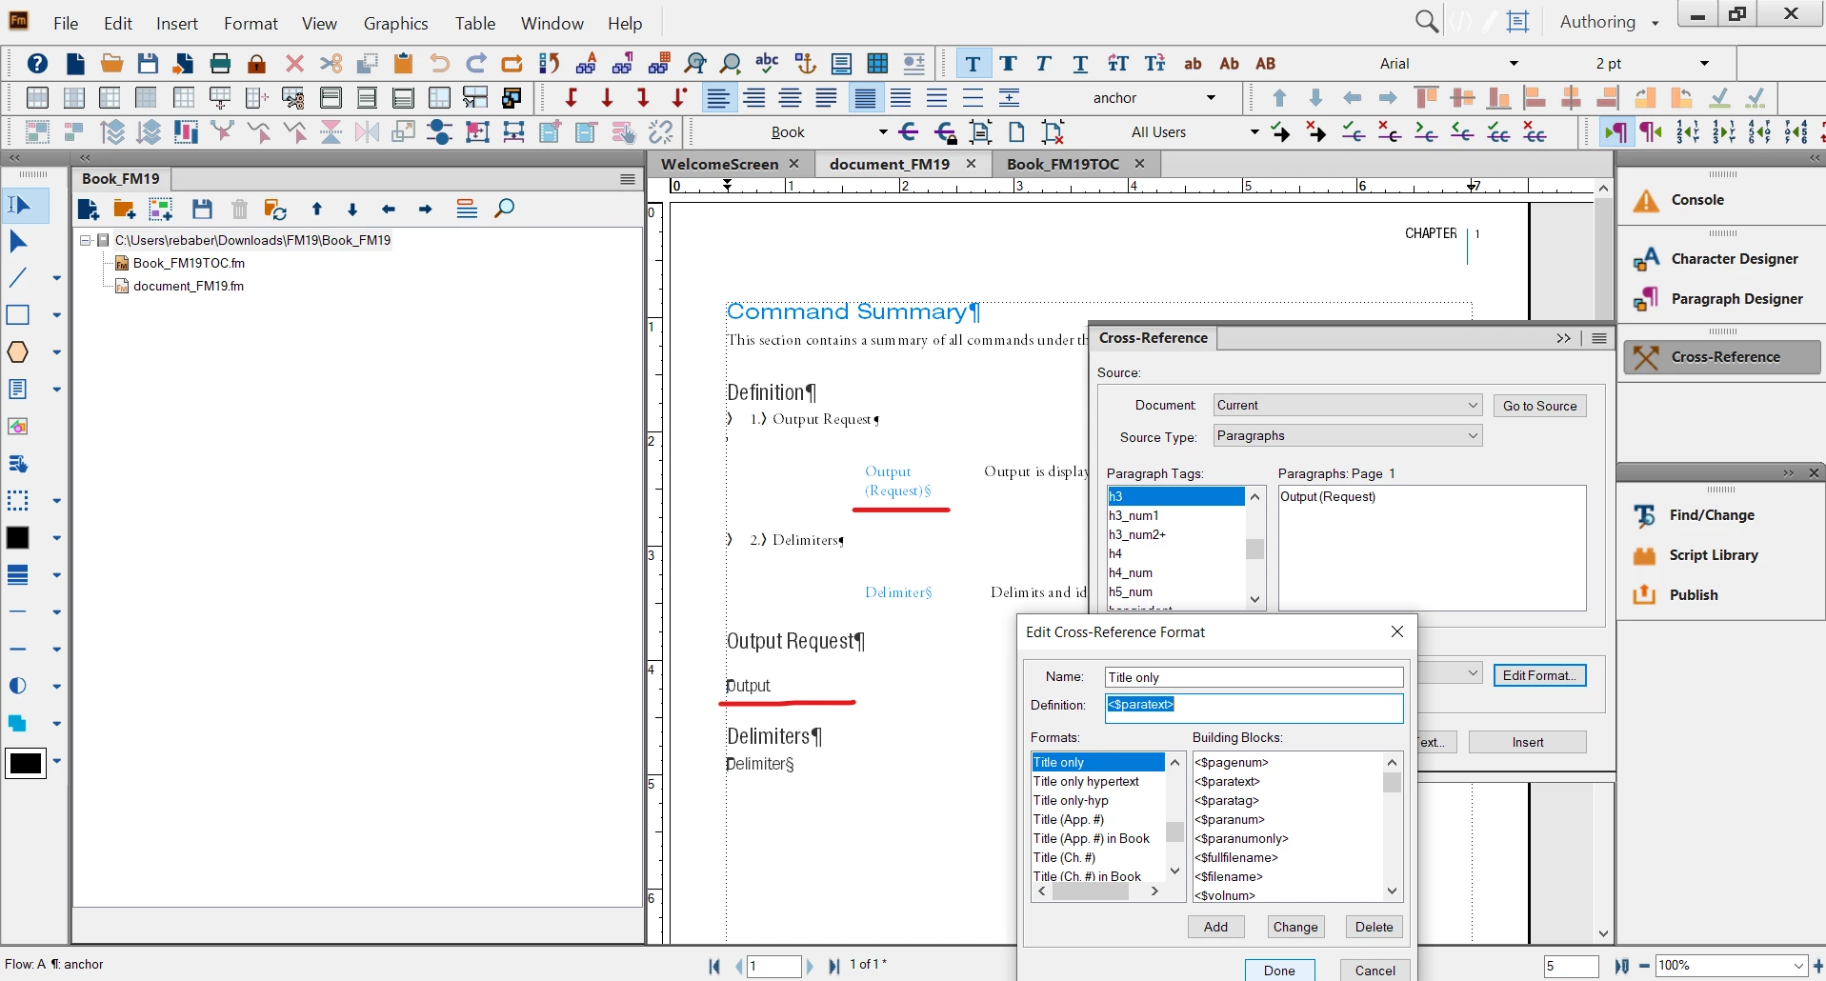This screenshot has width=1826, height=981.
Task: Click the Spell Check abc icon
Action: click(767, 64)
